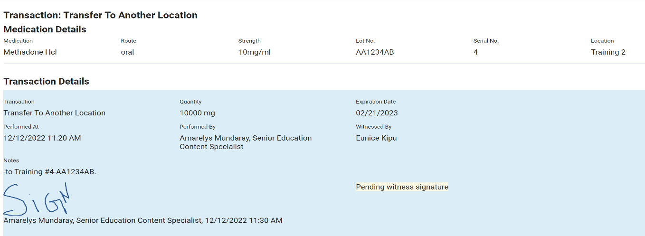Click the Witnessed By field label
The image size is (645, 236).
(x=373, y=127)
